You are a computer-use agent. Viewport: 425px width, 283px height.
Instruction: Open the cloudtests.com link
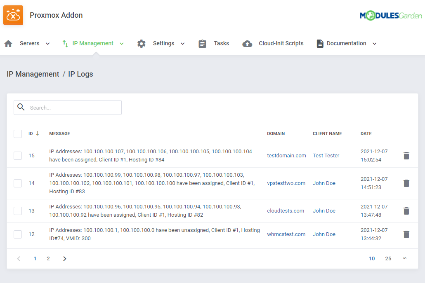tap(286, 211)
